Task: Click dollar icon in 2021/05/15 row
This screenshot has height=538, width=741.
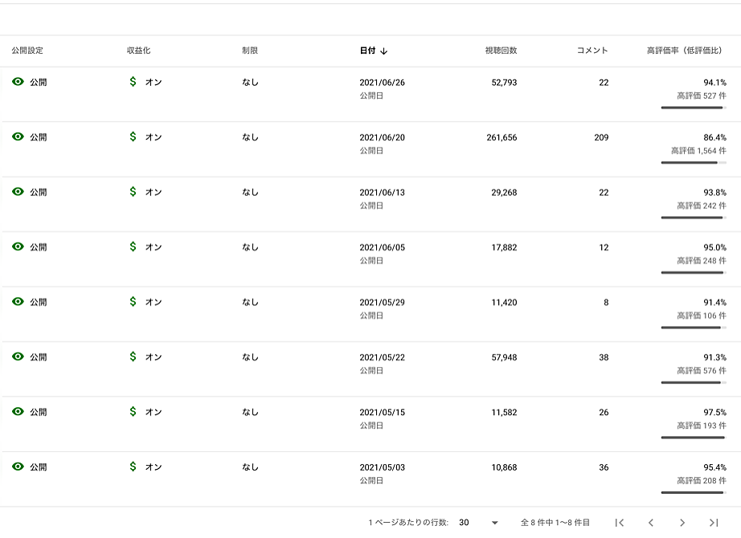Action: coord(133,411)
